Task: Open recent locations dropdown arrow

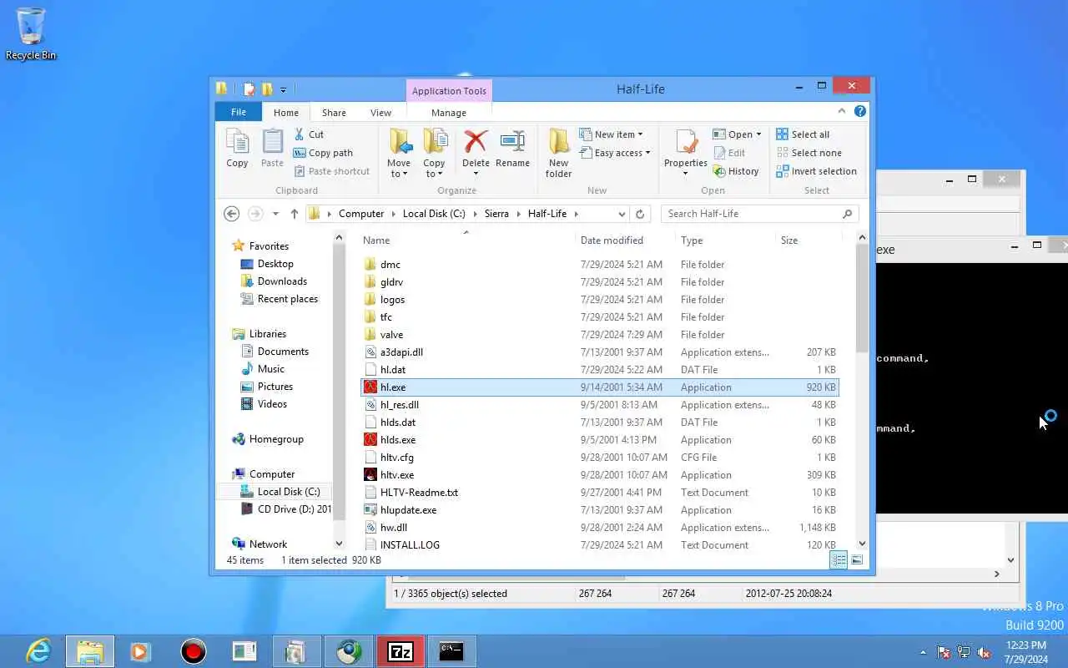Action: point(275,214)
